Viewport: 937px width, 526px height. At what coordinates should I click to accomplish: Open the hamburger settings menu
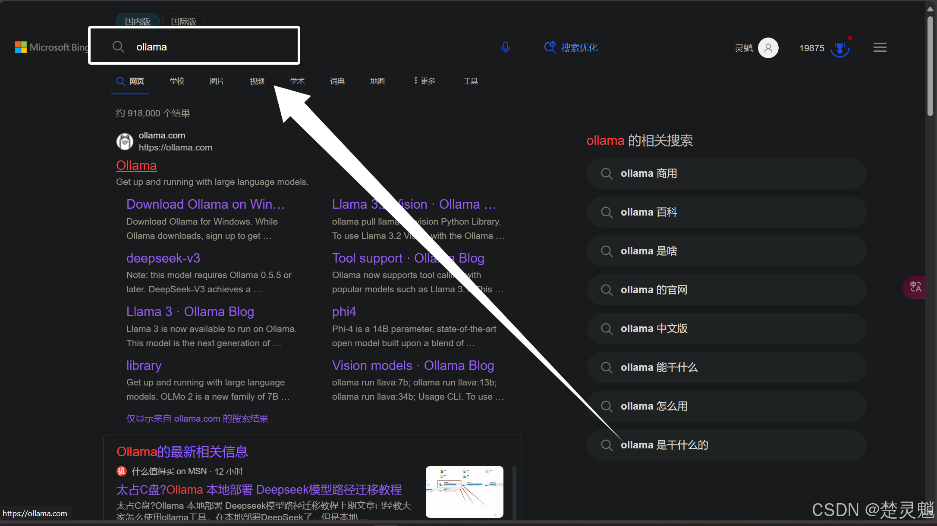880,47
